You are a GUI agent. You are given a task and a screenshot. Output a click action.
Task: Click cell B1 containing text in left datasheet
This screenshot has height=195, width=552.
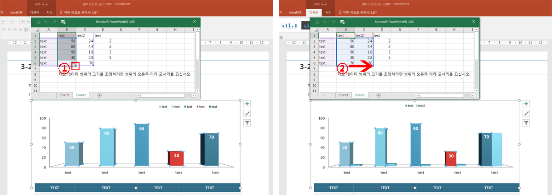[x=66, y=35]
